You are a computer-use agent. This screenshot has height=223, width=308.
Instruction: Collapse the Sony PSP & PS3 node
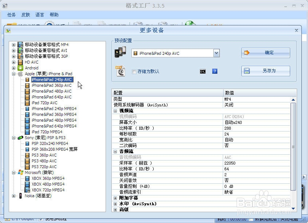point(13,138)
